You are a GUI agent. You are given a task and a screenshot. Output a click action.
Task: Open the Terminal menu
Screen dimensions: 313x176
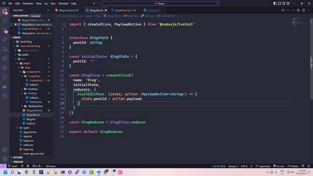click(x=63, y=3)
